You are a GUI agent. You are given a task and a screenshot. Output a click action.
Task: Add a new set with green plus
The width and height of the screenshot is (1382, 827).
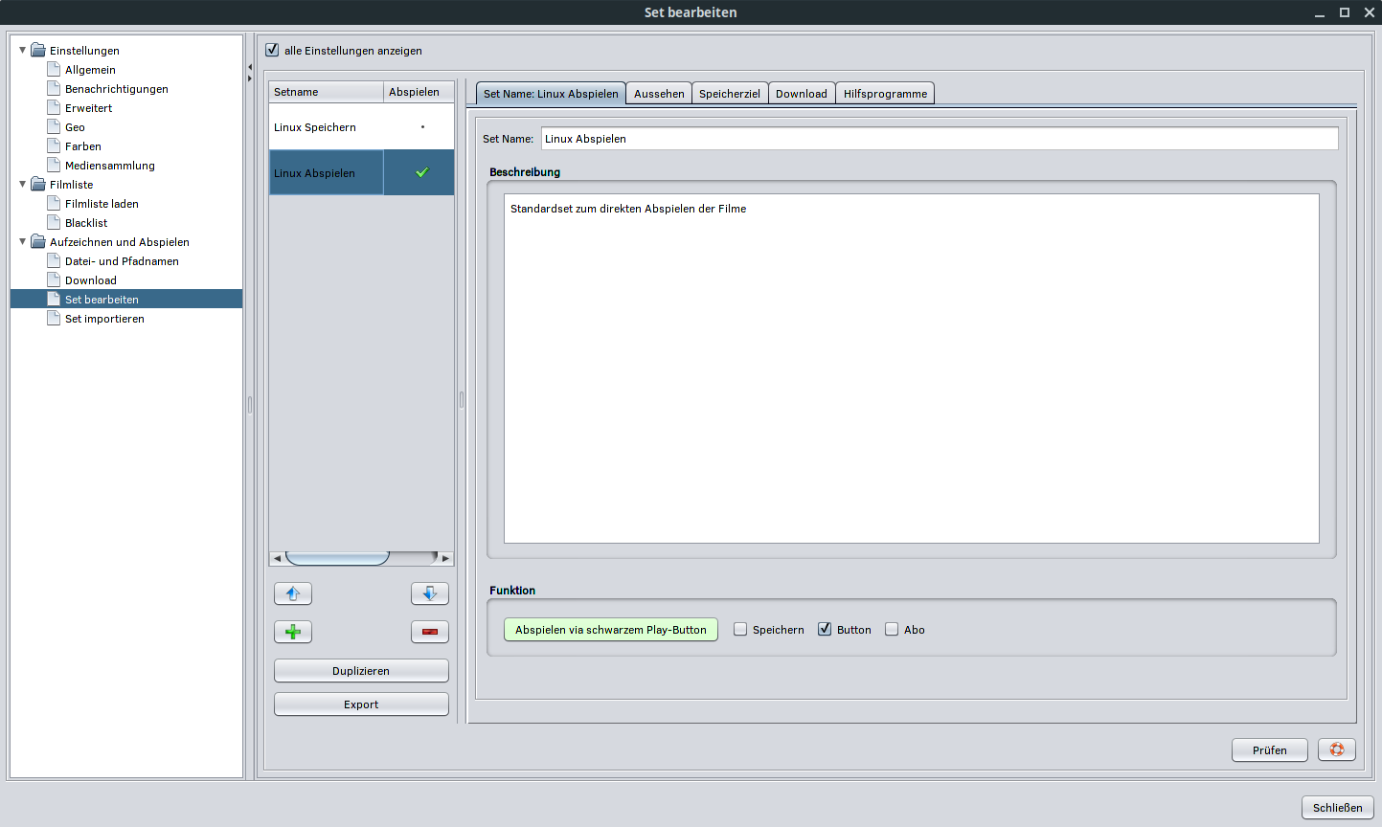pos(293,632)
